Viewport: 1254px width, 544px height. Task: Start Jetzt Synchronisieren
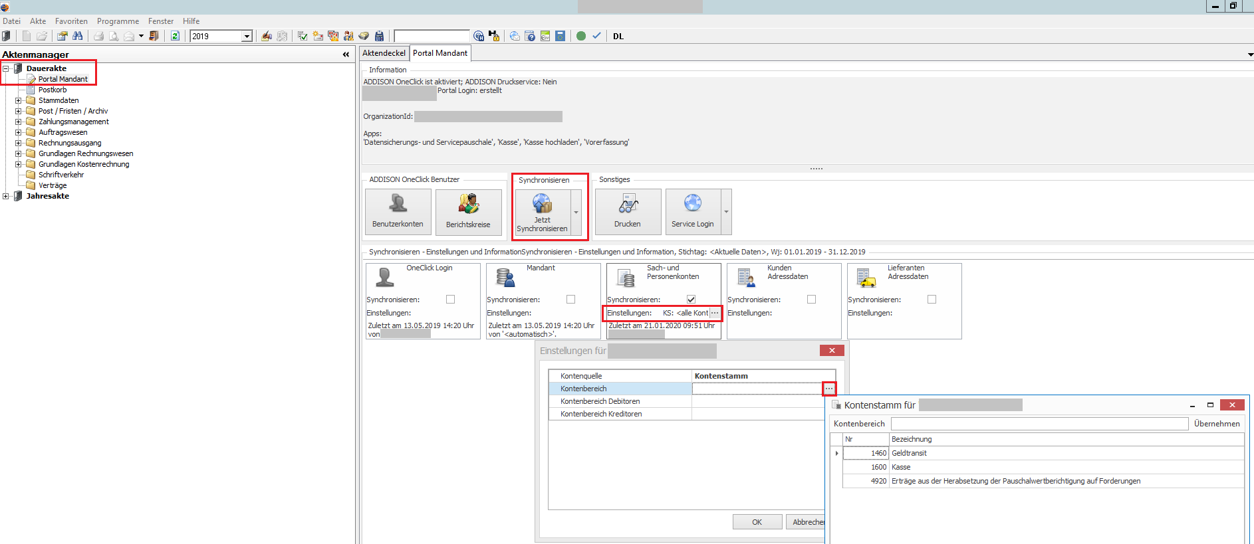click(542, 212)
